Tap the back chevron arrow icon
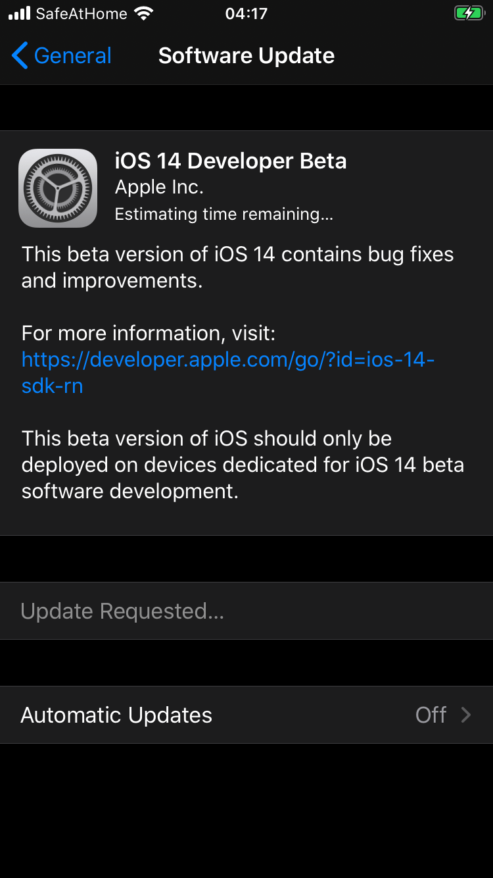This screenshot has height=878, width=493. 20,56
